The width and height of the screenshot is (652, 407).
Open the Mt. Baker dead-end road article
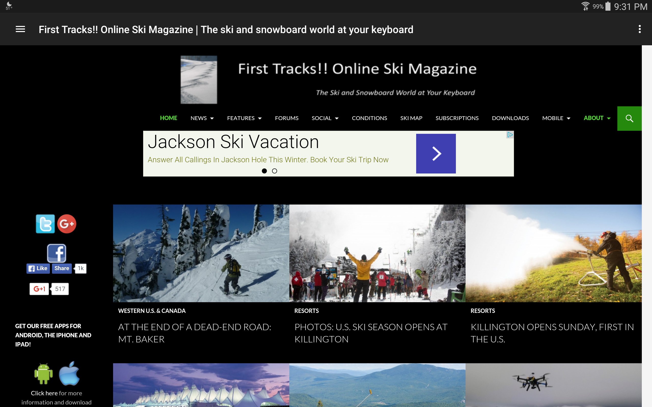tap(195, 333)
